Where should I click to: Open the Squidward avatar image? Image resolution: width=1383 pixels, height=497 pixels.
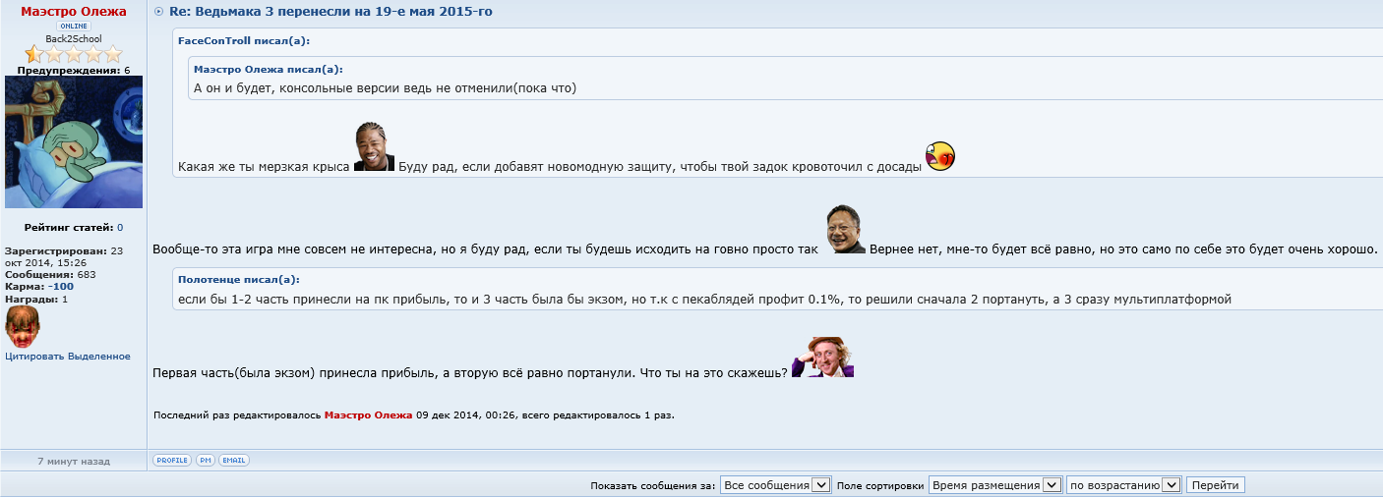pyautogui.click(x=74, y=142)
